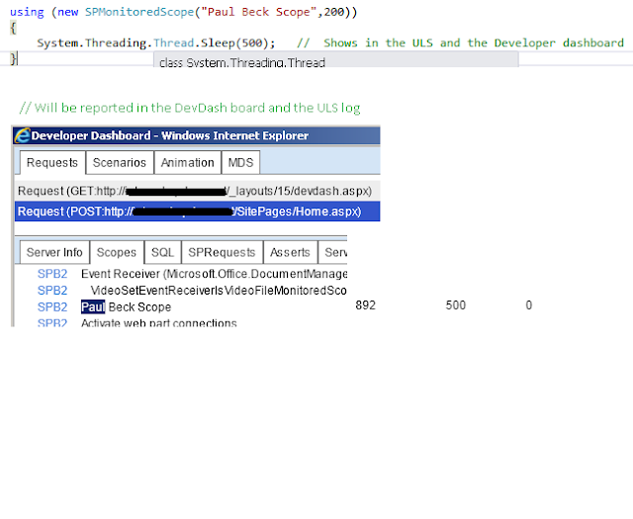Click the green ULS and Developer dashboard comment
The width and height of the screenshot is (633, 519).
(x=460, y=43)
